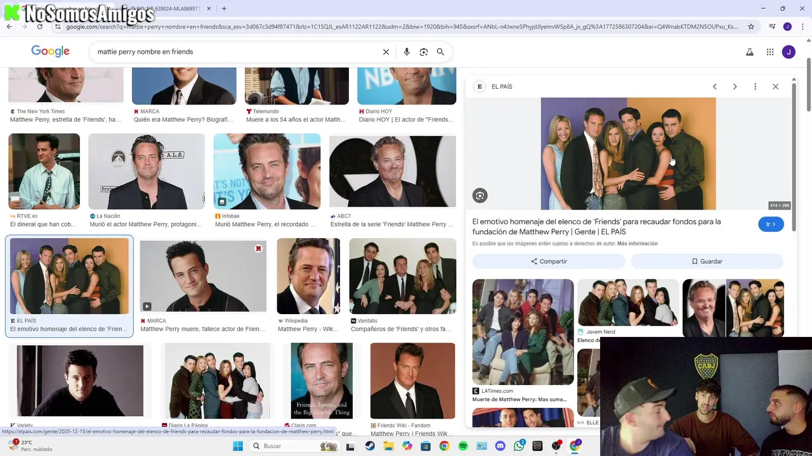Click the 'EL PAÍS' header in preview panel

coord(502,87)
